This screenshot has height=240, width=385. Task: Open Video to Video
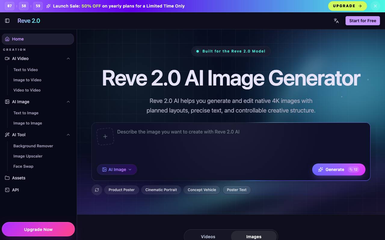[27, 90]
